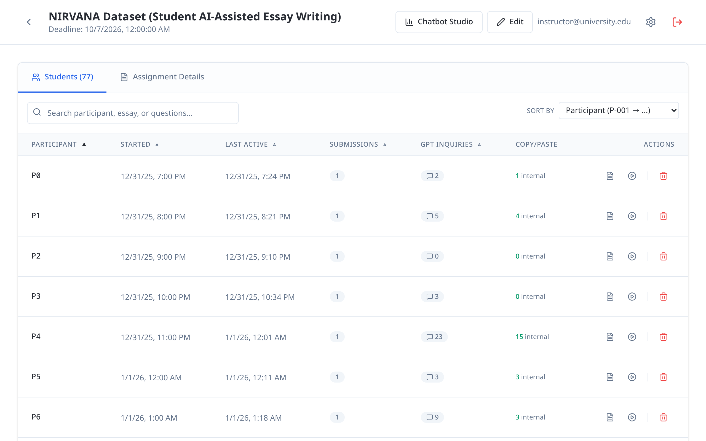This screenshot has width=706, height=441.
Task: Click instructor@university.edu account label
Action: pyautogui.click(x=584, y=21)
